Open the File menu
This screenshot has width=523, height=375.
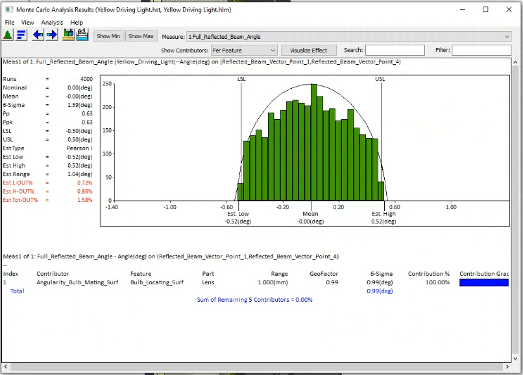click(10, 22)
